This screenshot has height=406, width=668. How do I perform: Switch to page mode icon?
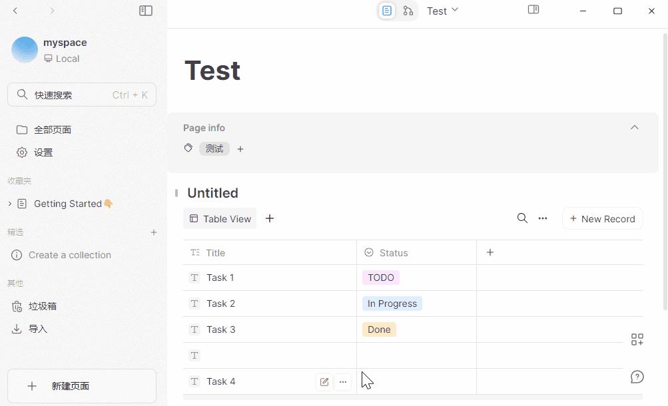pyautogui.click(x=387, y=11)
